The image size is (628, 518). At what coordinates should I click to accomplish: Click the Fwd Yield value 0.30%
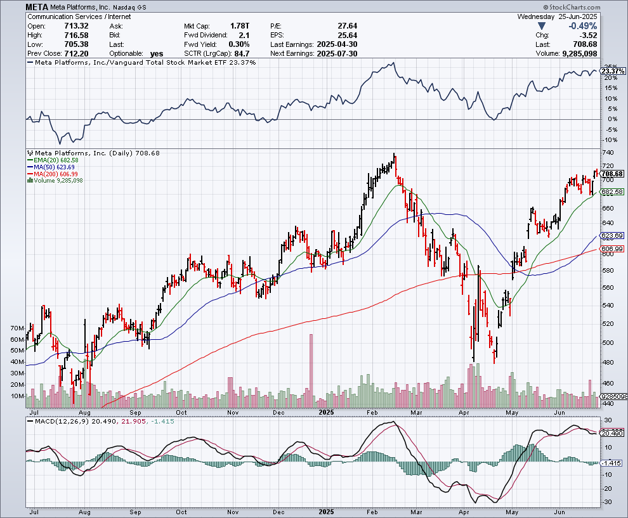[x=239, y=44]
